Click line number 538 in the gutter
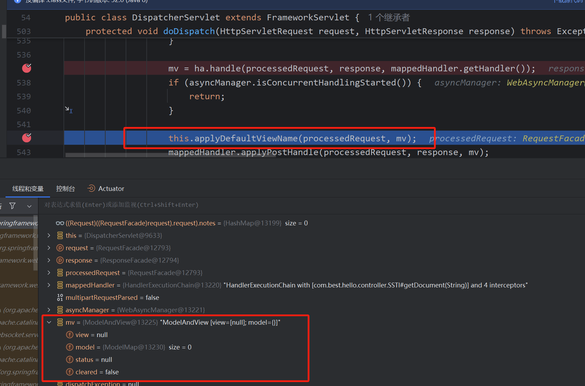The image size is (585, 386). click(24, 83)
